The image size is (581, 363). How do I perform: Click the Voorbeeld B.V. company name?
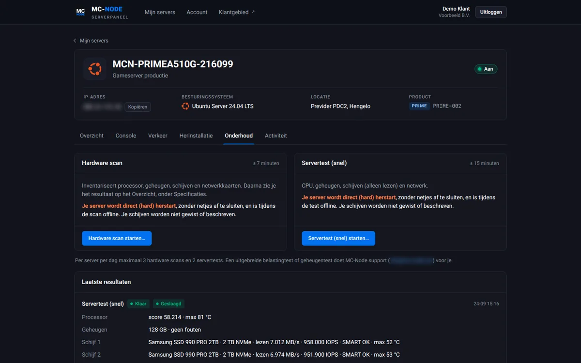[454, 15]
